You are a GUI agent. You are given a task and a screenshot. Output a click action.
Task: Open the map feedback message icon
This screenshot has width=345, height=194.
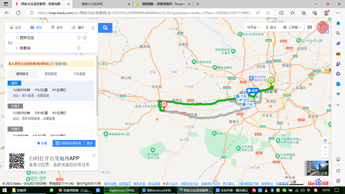pyautogui.click(x=310, y=27)
